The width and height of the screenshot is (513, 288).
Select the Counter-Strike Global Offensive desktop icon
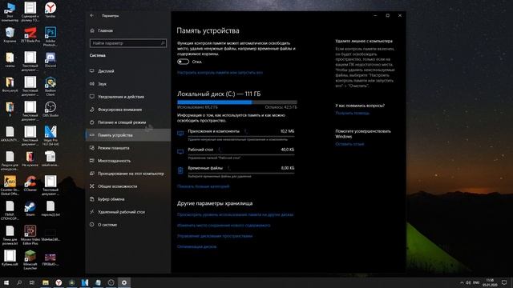10,186
